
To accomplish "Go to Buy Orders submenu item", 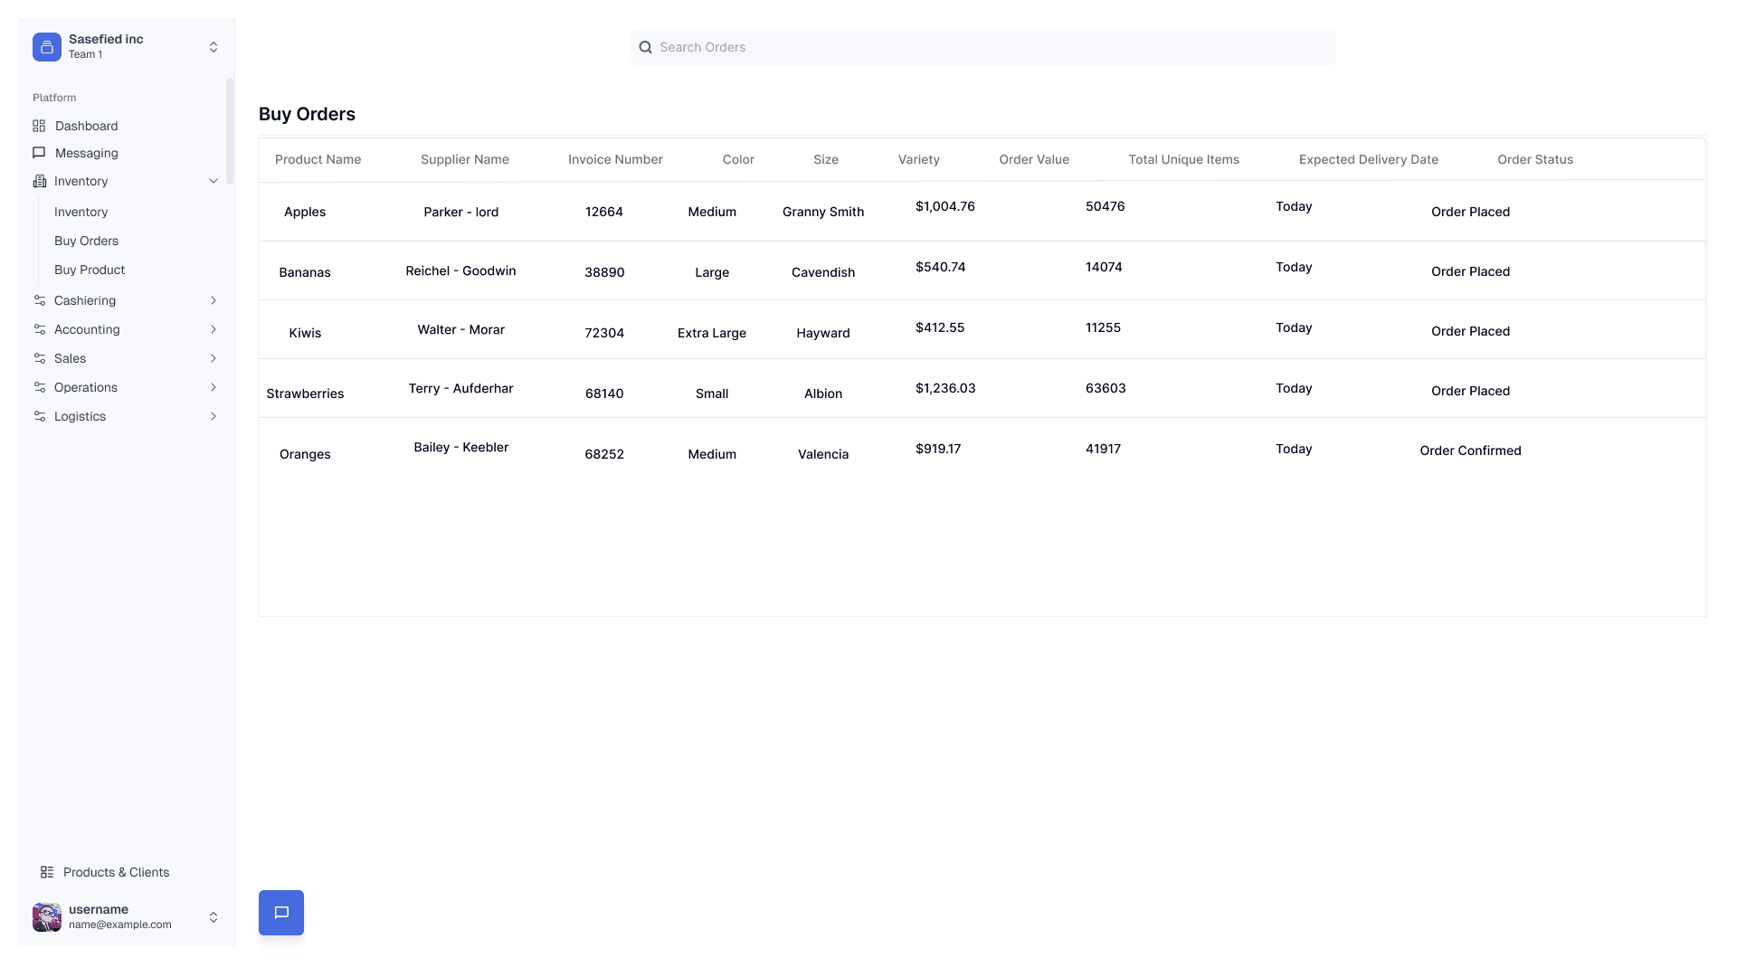I will 86,241.
